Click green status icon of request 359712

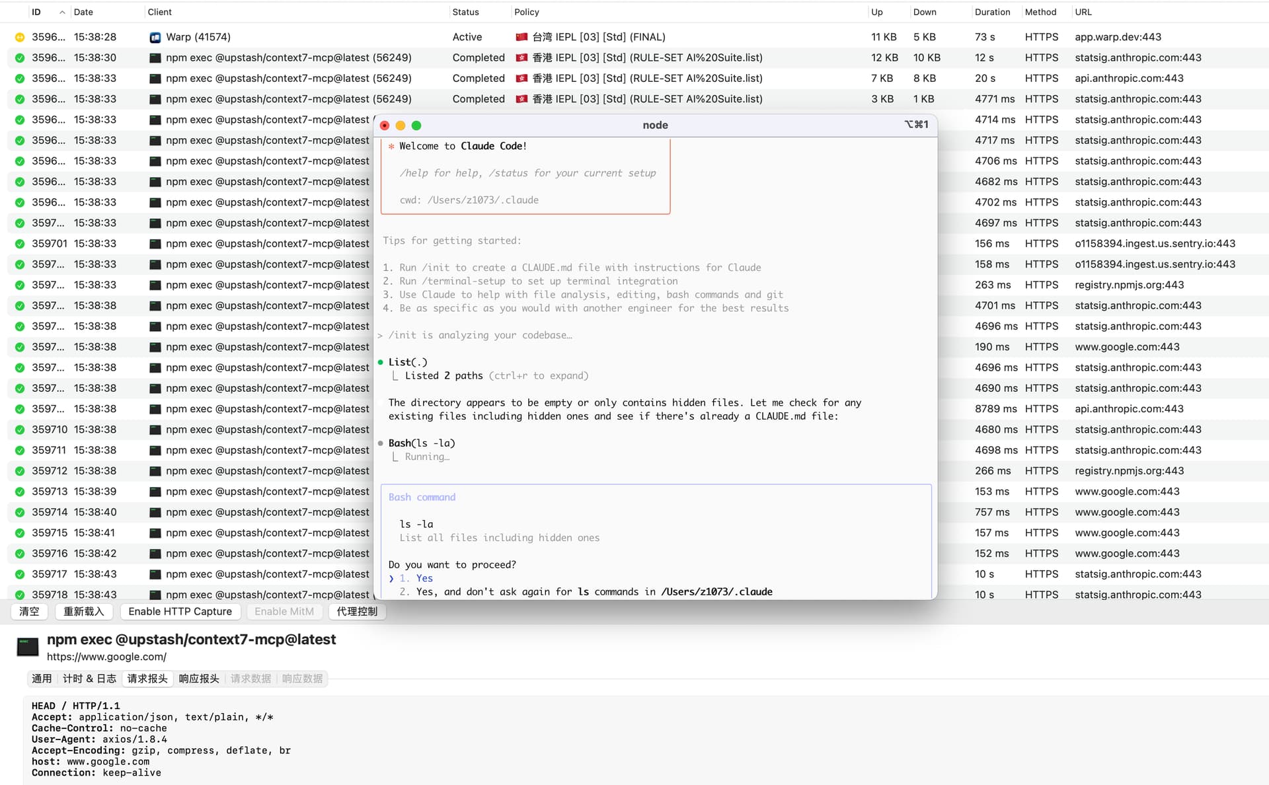[20, 470]
